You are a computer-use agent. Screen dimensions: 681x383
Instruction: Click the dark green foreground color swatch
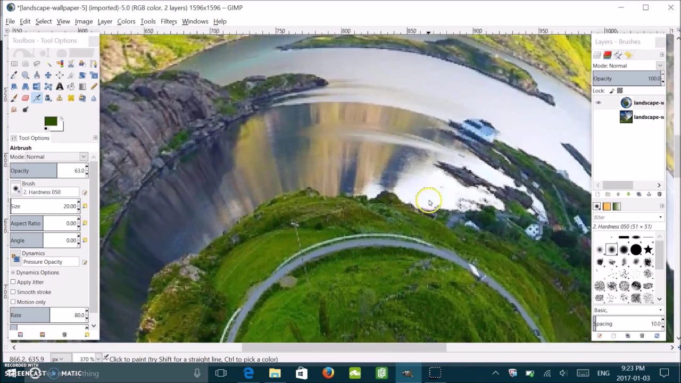click(x=51, y=122)
